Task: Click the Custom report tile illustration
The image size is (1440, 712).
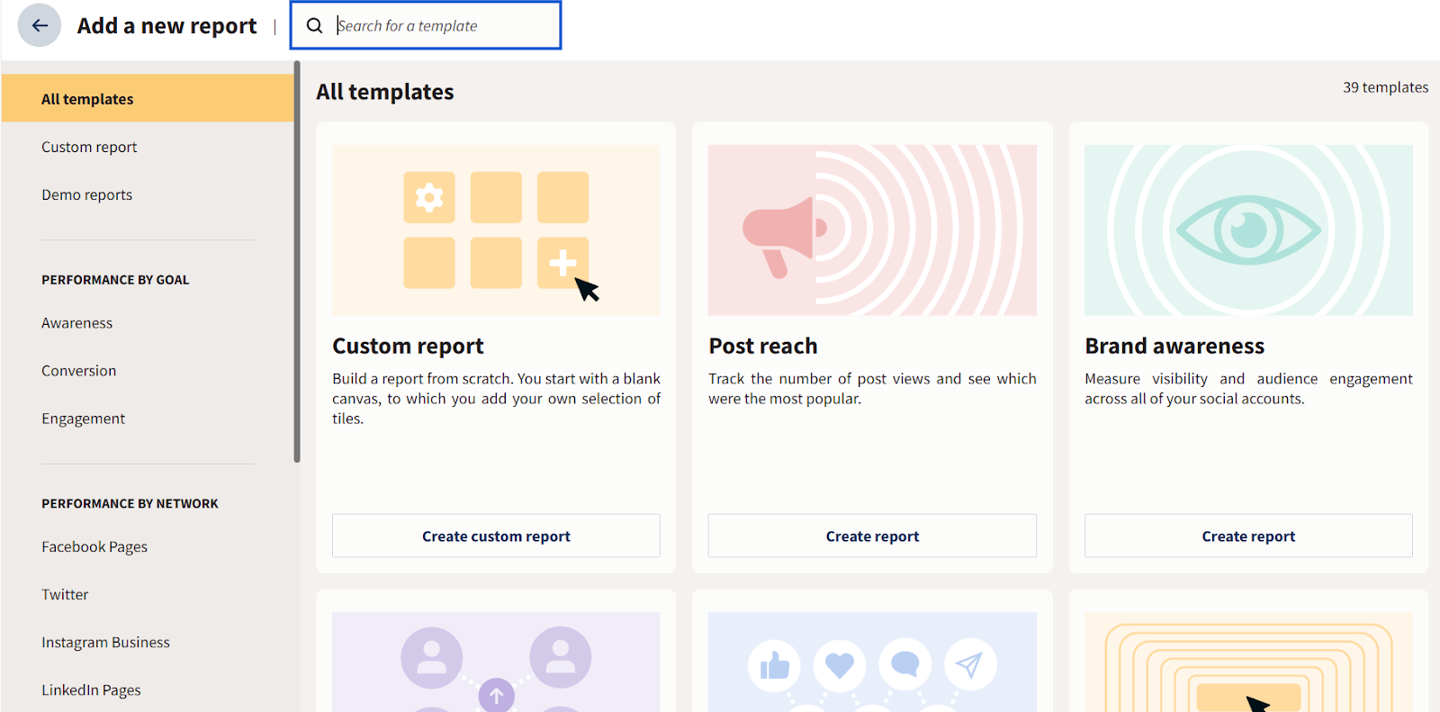Action: coord(496,230)
